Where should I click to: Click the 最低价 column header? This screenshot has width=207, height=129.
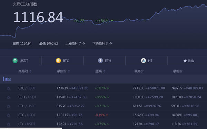(x=178, y=71)
